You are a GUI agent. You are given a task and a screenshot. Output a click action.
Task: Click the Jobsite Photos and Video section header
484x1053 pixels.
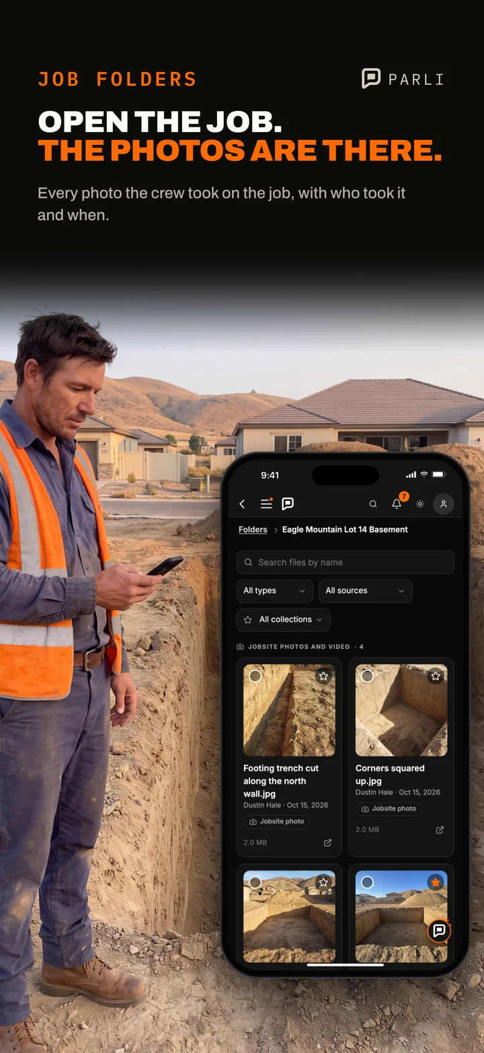click(x=300, y=646)
